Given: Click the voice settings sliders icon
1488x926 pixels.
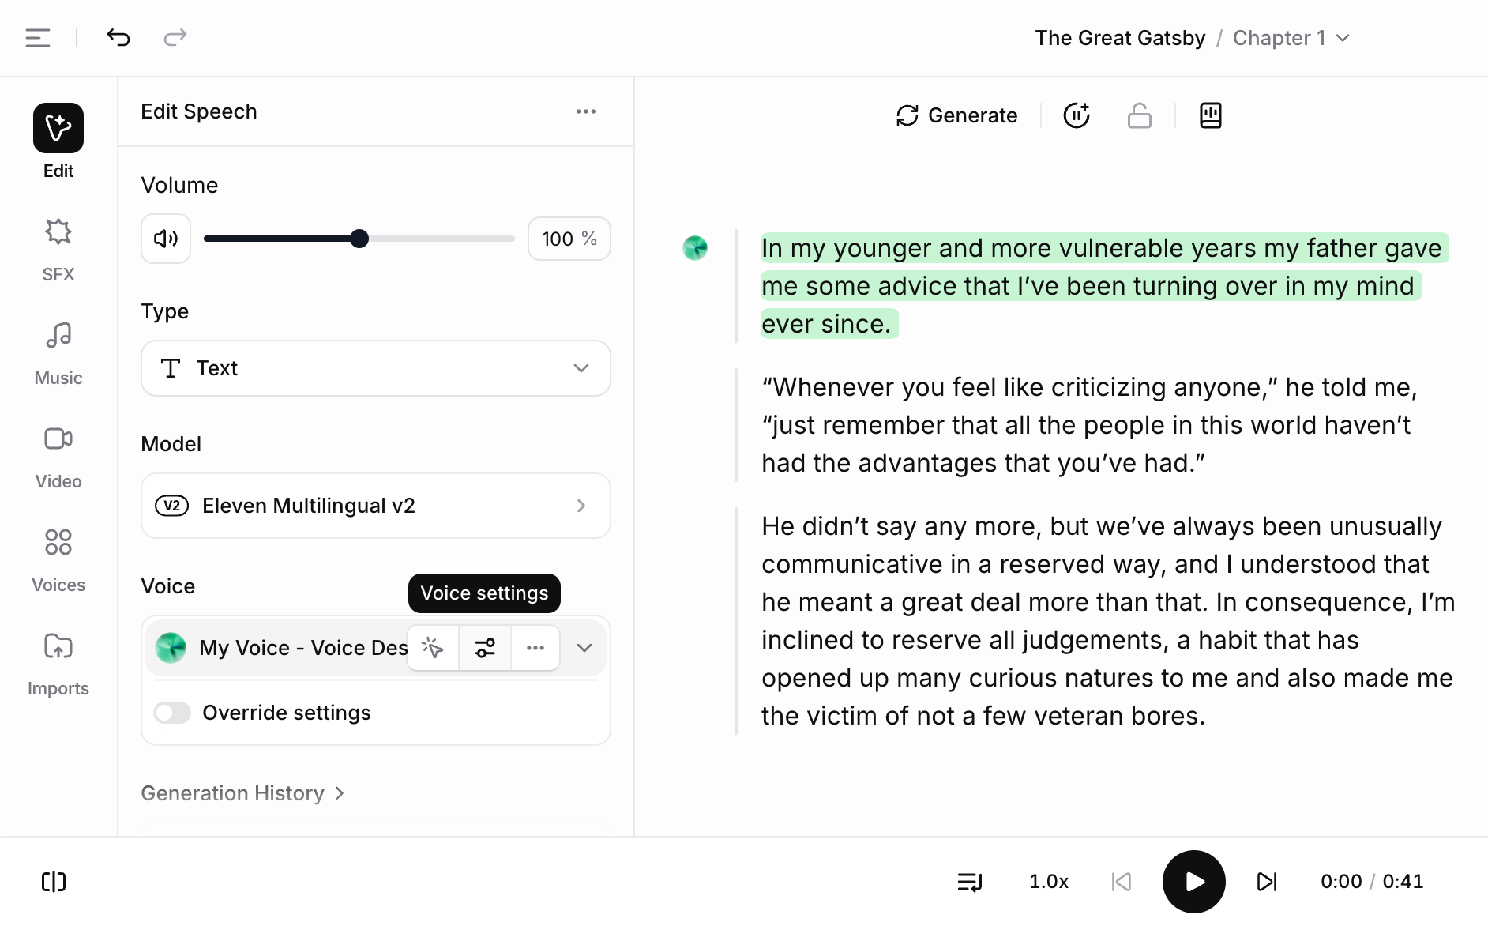Looking at the screenshot, I should 485,648.
